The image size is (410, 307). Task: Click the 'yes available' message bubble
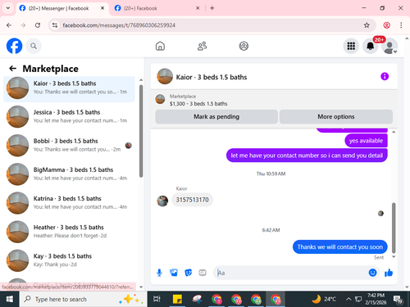366,141
